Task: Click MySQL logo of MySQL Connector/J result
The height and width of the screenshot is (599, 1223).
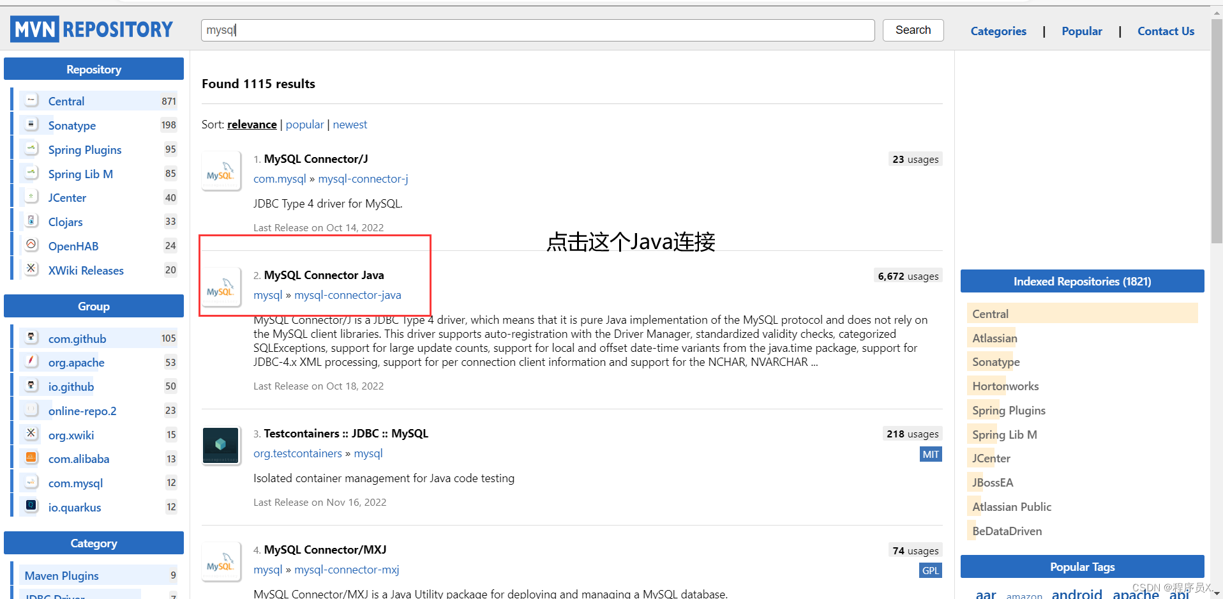Action: [x=221, y=171]
